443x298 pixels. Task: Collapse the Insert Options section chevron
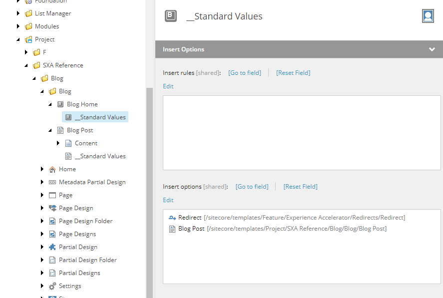432,49
